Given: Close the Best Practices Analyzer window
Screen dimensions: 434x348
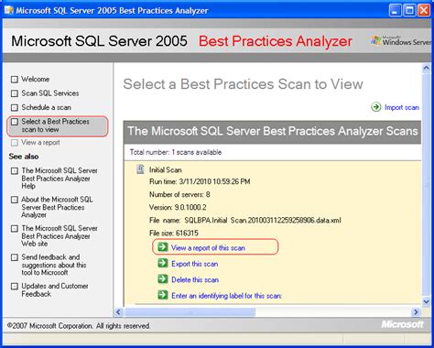Looking at the screenshot, I should pos(424,10).
